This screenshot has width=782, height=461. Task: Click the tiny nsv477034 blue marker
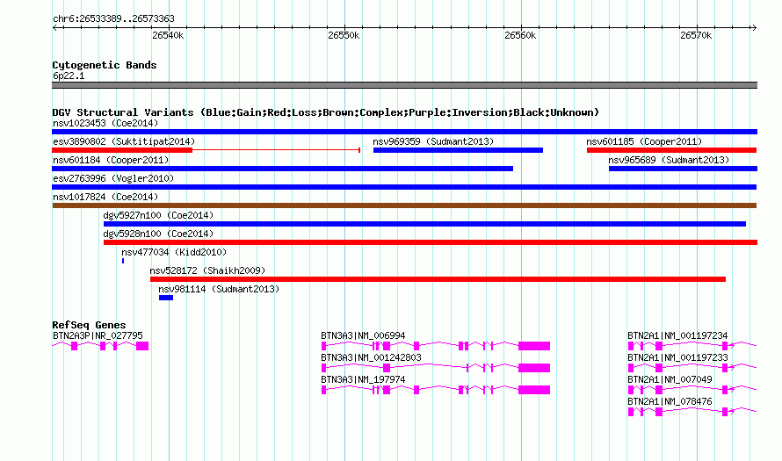pos(123,261)
